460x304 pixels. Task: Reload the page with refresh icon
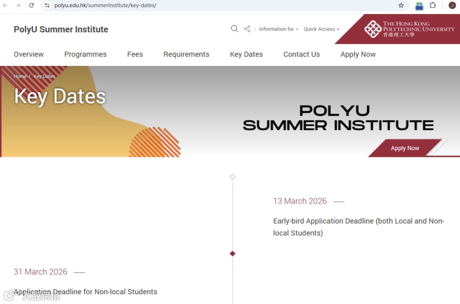(x=32, y=5)
